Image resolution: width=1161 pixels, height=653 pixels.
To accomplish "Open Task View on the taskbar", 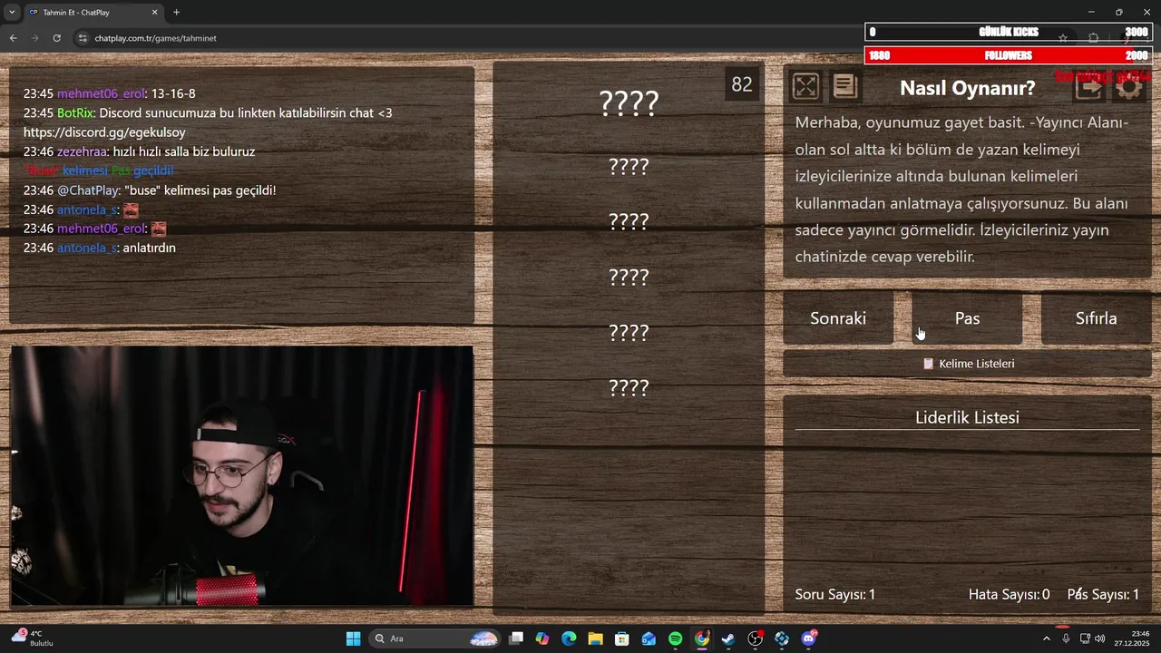I will click(x=516, y=638).
